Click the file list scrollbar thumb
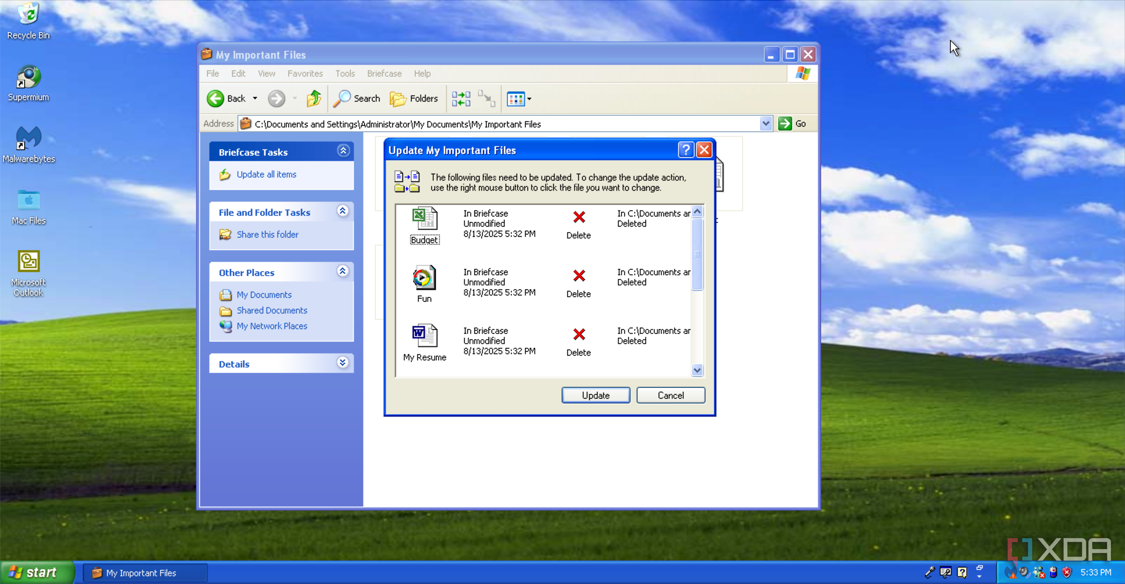The height and width of the screenshot is (584, 1125). [x=697, y=254]
